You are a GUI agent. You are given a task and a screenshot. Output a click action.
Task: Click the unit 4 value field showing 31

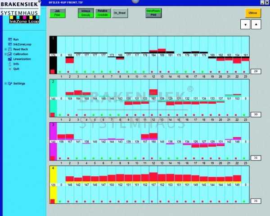coord(256,201)
